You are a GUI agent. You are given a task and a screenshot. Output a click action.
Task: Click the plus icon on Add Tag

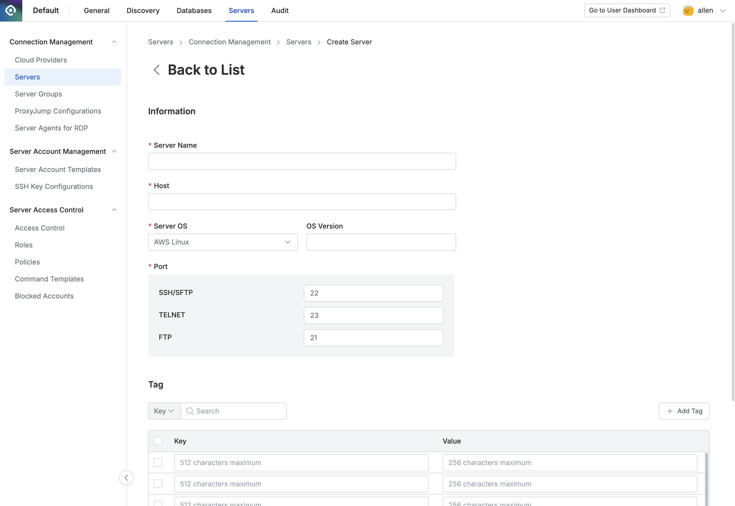pos(670,411)
